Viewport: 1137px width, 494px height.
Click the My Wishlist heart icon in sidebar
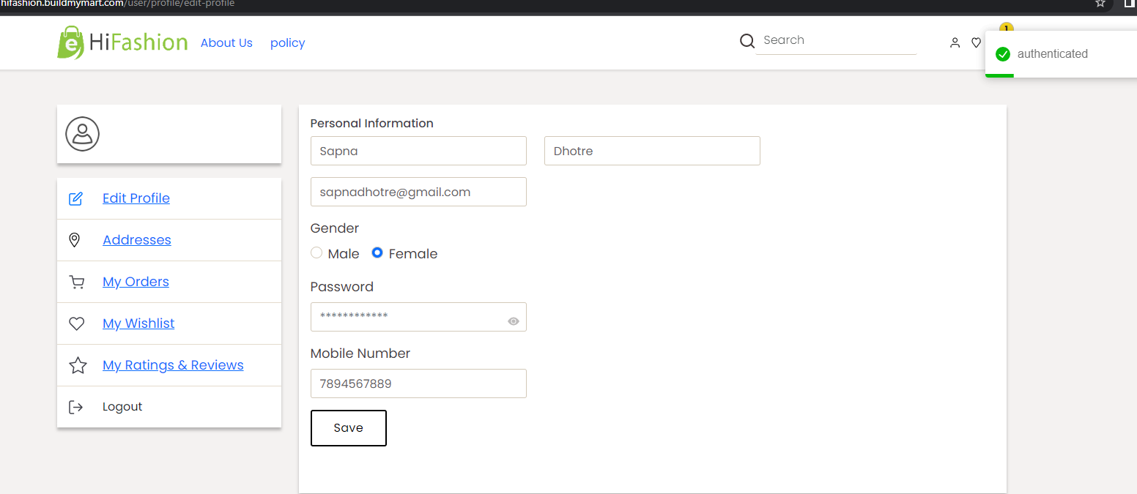(76, 323)
